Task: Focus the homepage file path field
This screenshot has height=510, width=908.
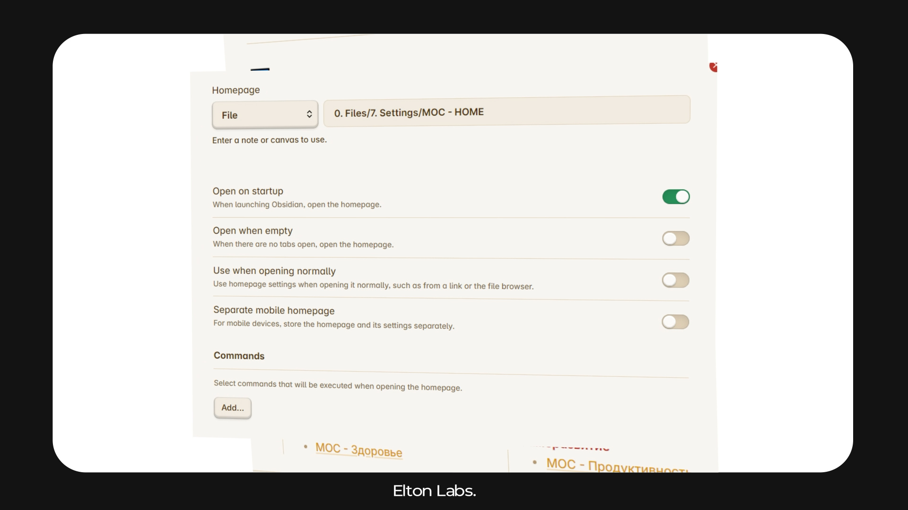Action: point(507,111)
